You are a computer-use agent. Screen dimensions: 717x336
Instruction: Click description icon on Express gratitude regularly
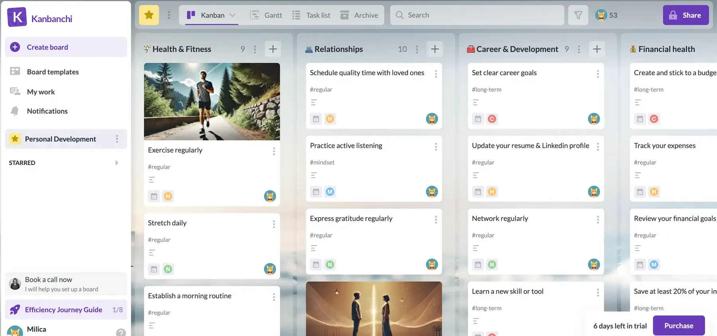[x=314, y=248]
